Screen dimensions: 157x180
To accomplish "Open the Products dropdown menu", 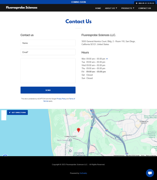I will 128,8.
